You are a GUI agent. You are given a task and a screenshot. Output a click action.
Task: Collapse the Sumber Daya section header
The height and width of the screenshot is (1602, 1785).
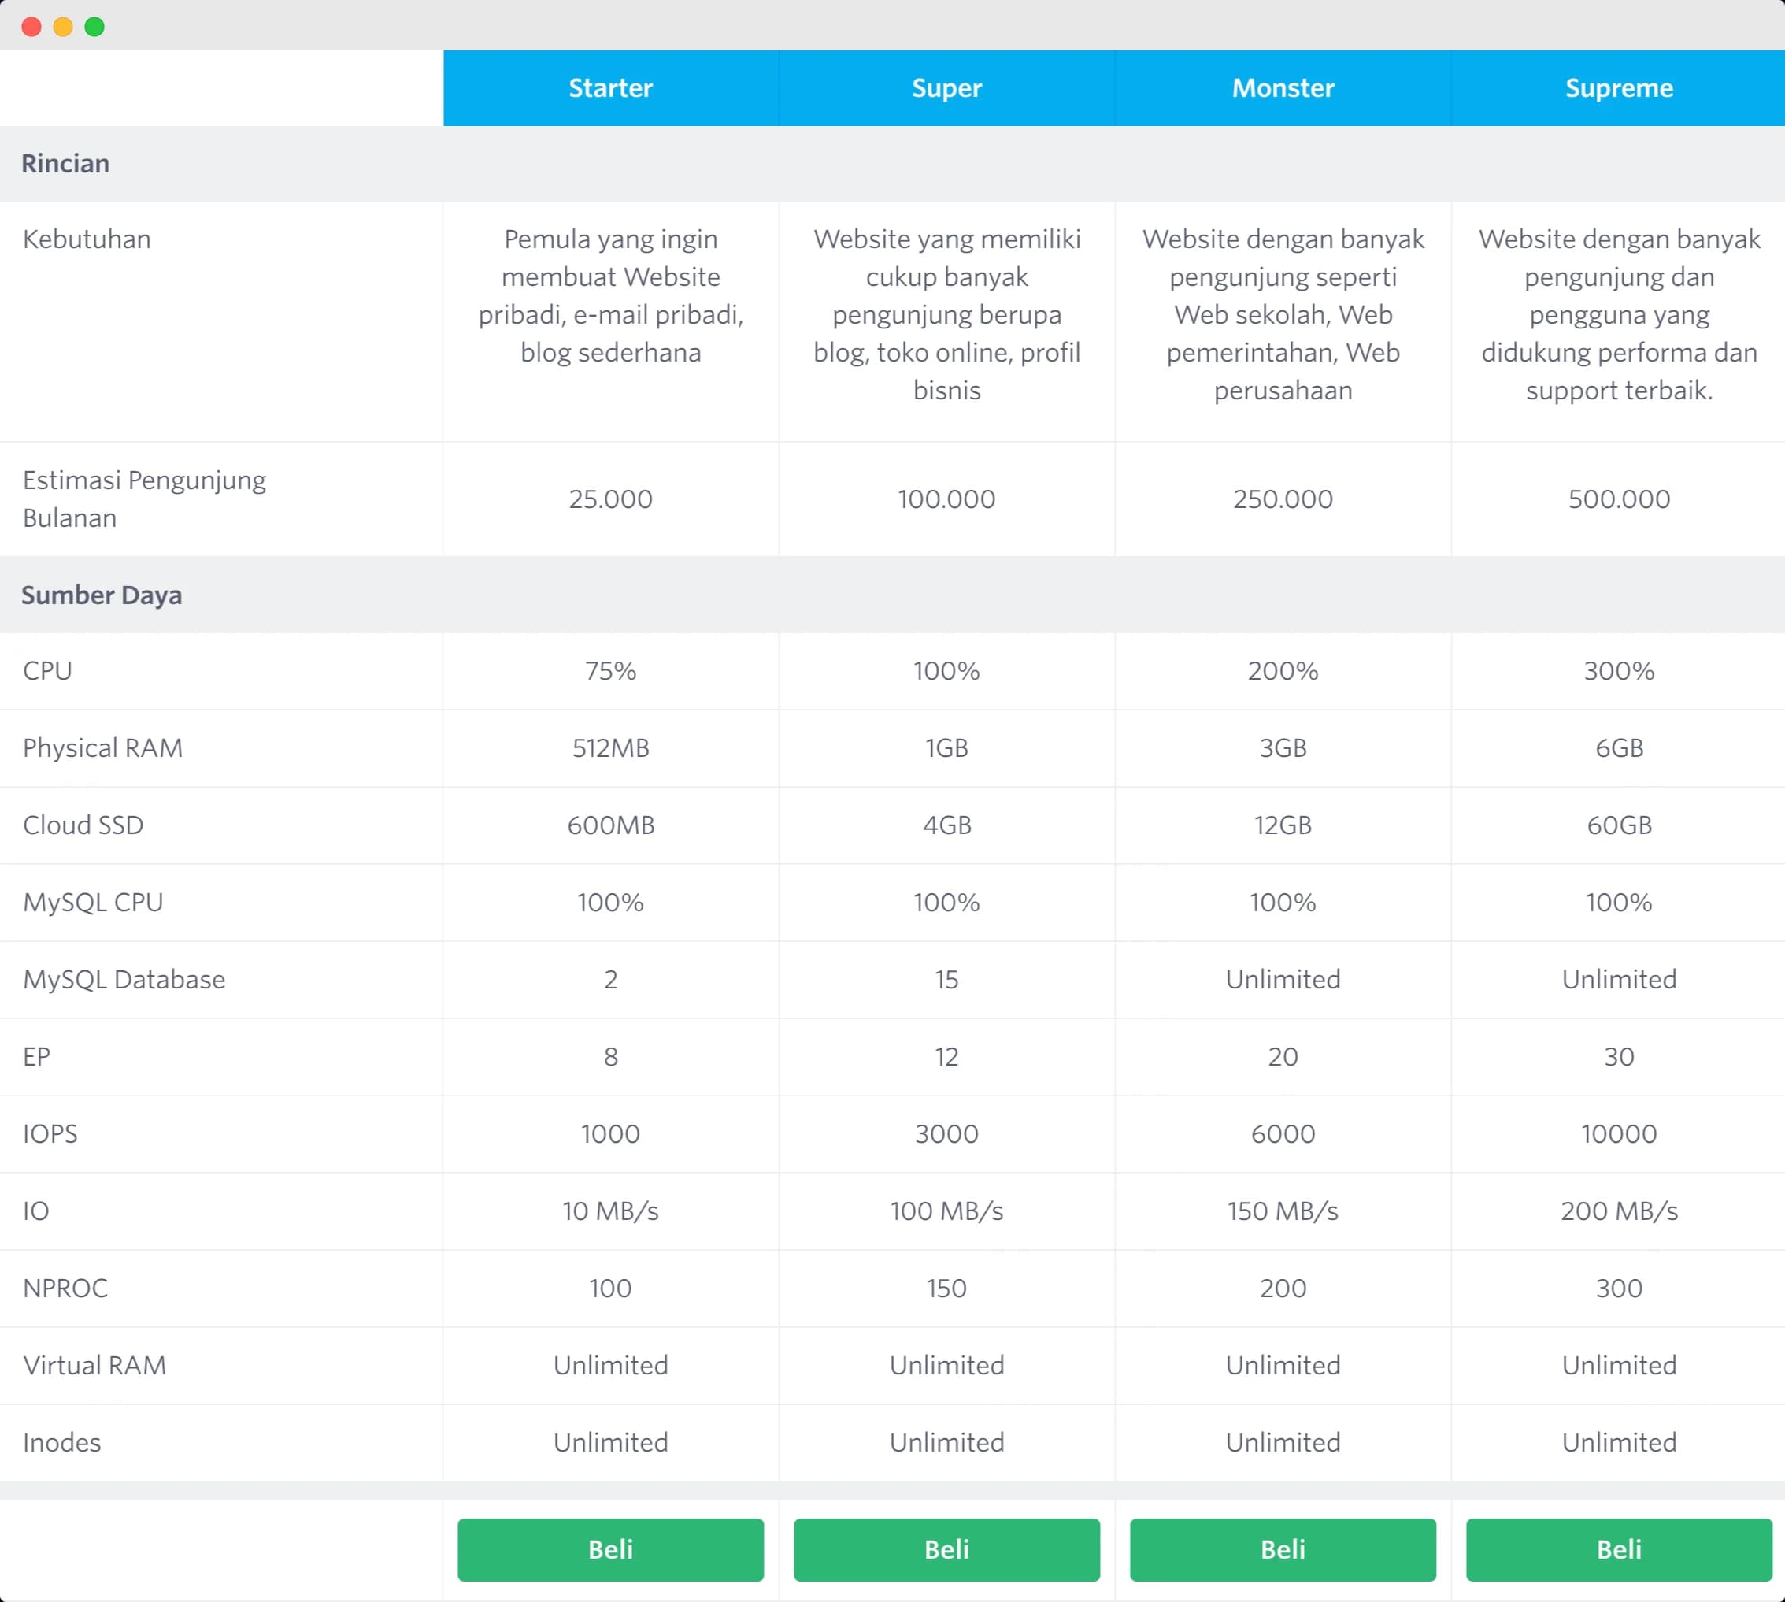tap(101, 595)
